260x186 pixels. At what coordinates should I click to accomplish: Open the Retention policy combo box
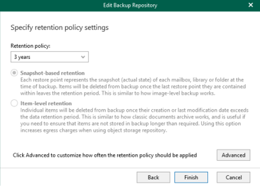point(49,57)
